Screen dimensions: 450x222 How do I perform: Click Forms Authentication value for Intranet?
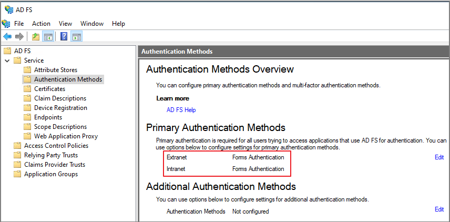coord(258,169)
